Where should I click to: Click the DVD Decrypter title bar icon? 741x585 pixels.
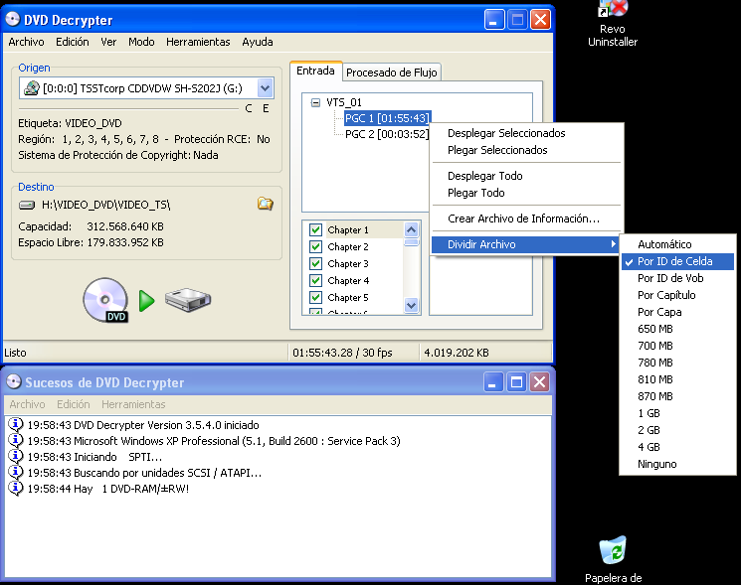coord(15,20)
